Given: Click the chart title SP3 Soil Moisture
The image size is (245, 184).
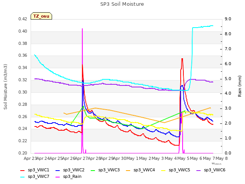Looking at the screenshot, I should tap(122, 4).
